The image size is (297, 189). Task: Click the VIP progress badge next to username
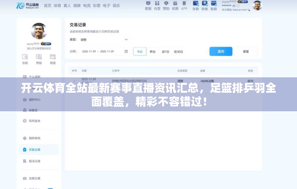point(46,44)
